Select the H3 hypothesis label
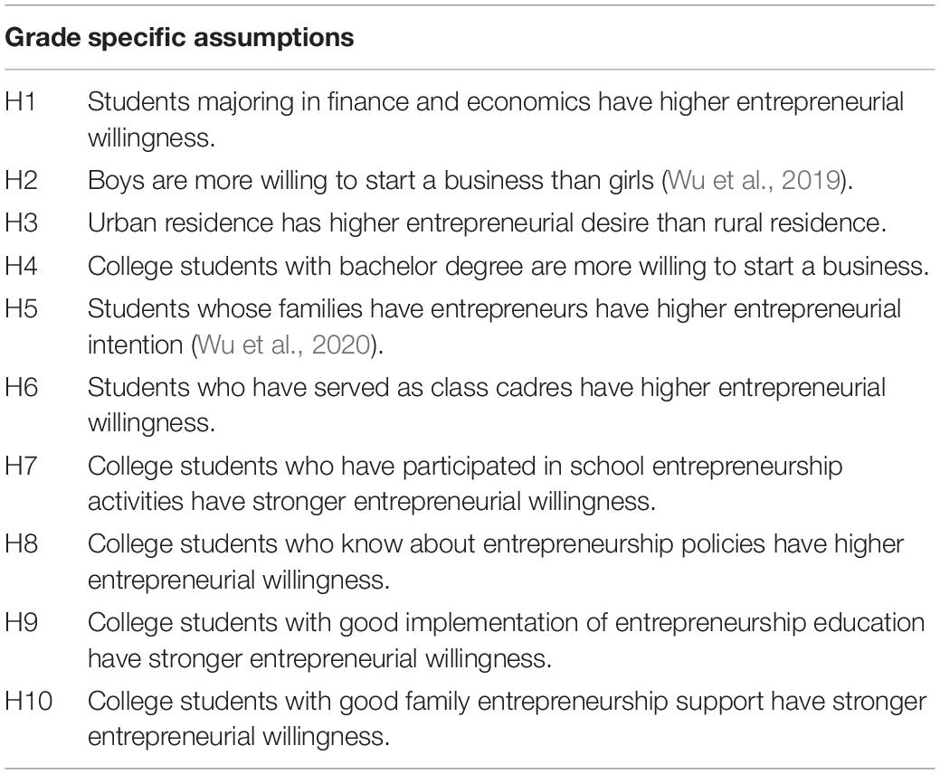This screenshot has width=940, height=774. pyautogui.click(x=21, y=222)
